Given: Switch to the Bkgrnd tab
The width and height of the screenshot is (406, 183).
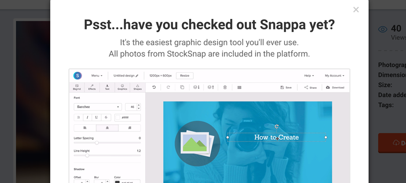Looking at the screenshot, I should 77,87.
